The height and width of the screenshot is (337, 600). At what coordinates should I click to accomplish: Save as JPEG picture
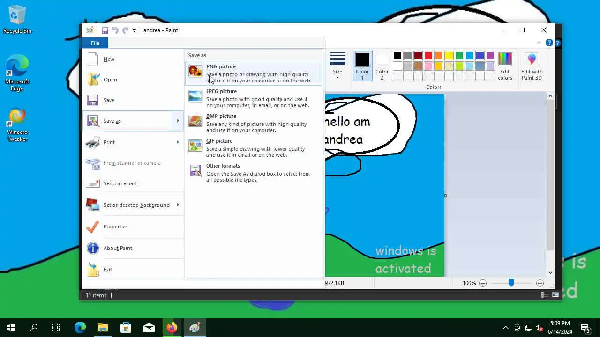(254, 98)
